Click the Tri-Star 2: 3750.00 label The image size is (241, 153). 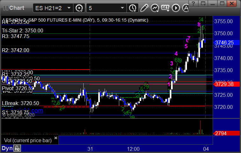pos(23,30)
